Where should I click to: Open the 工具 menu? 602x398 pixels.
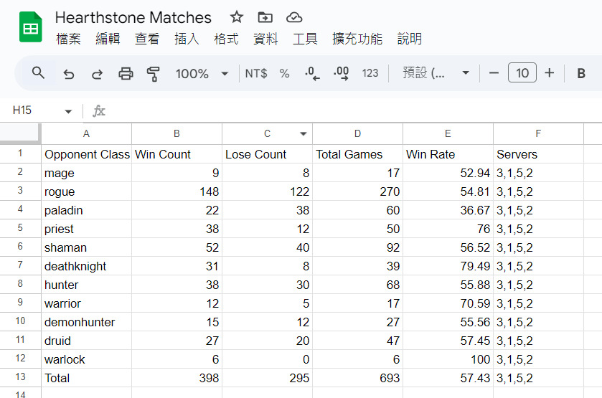pyautogui.click(x=305, y=39)
